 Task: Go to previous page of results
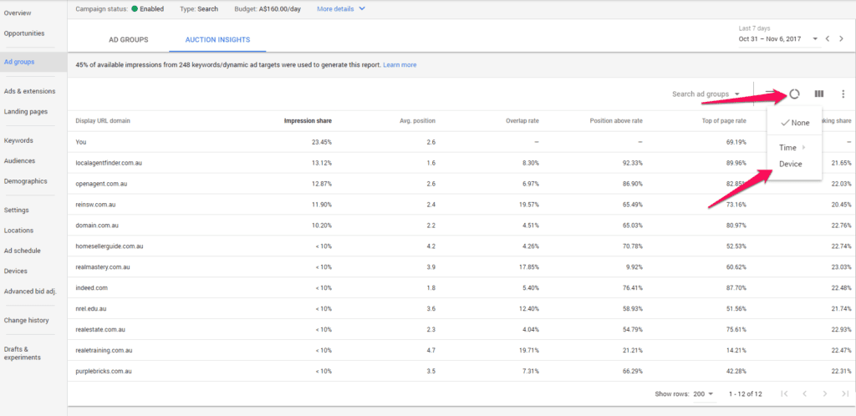(805, 393)
